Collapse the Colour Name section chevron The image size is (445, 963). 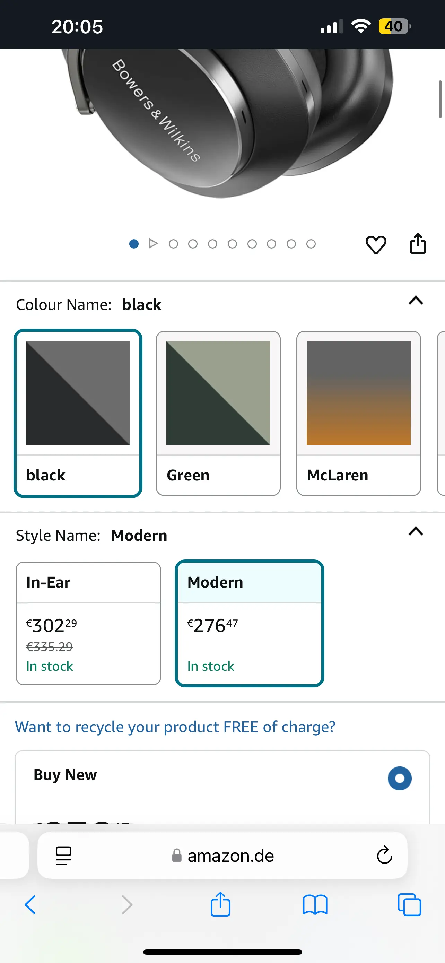coord(416,301)
